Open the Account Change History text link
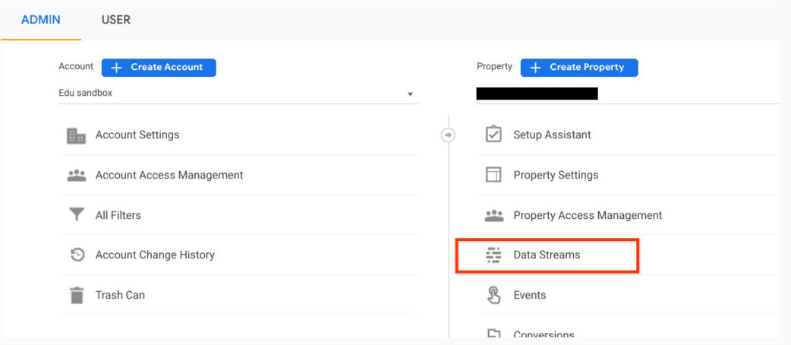791x345 pixels. point(155,255)
